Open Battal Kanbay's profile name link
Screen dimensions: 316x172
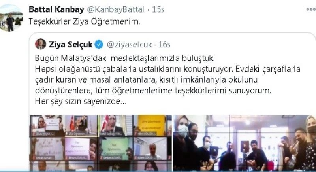[x=56, y=9]
